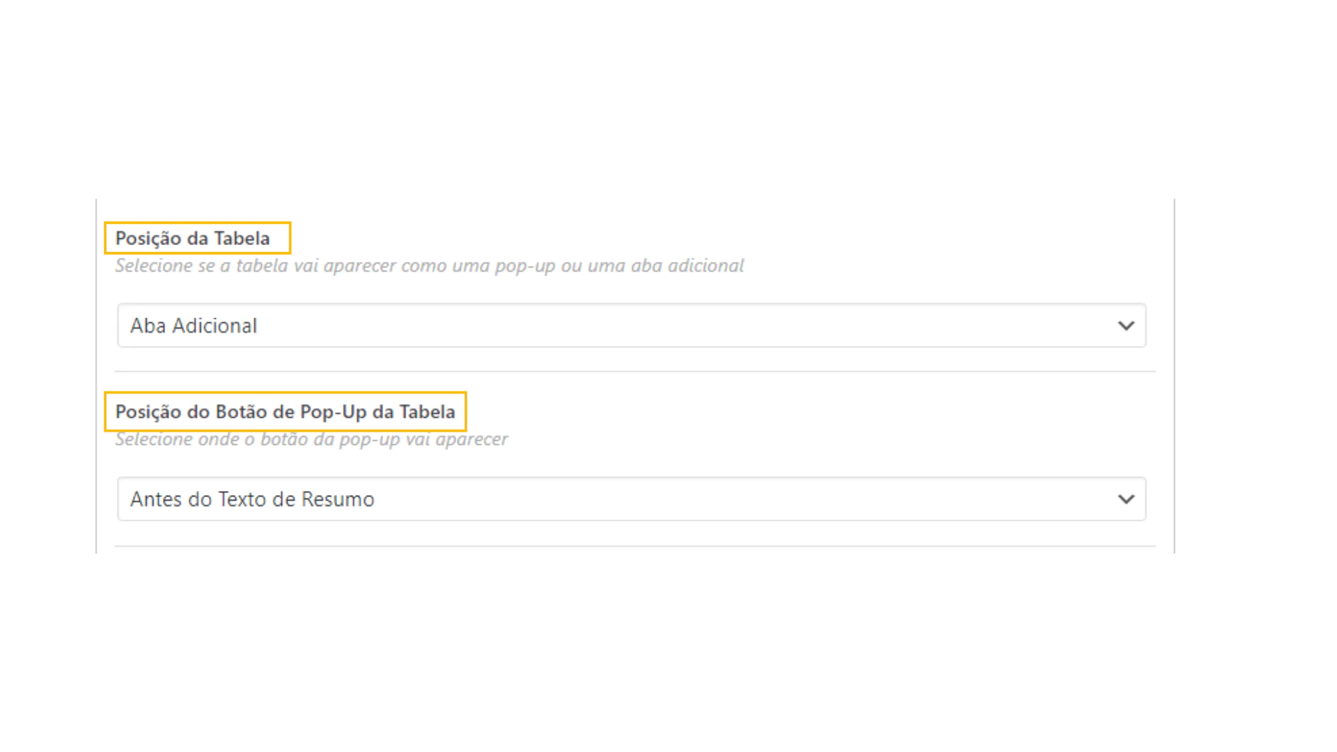
Task: Click the word 'Adicional' inside the first dropdown
Action: tap(214, 326)
